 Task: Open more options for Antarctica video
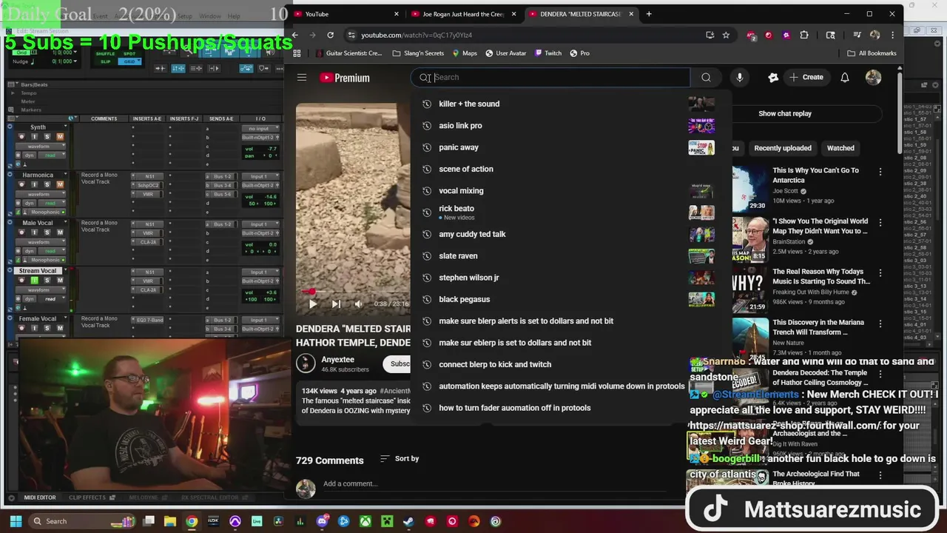[880, 172]
